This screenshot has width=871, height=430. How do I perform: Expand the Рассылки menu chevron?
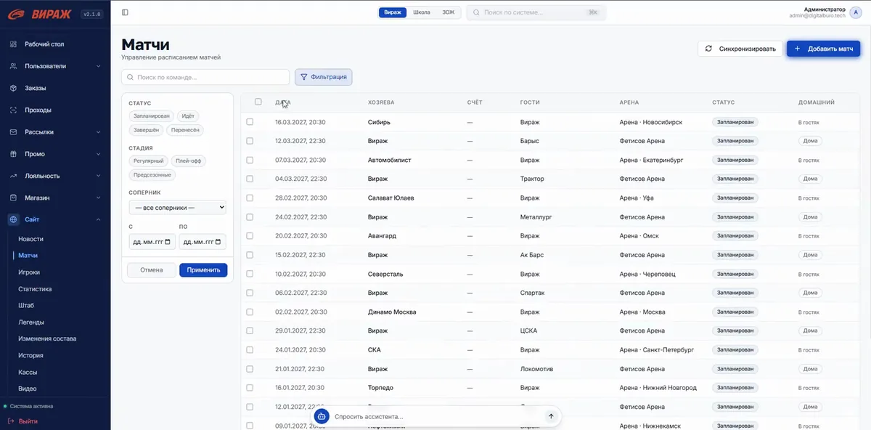pos(99,132)
